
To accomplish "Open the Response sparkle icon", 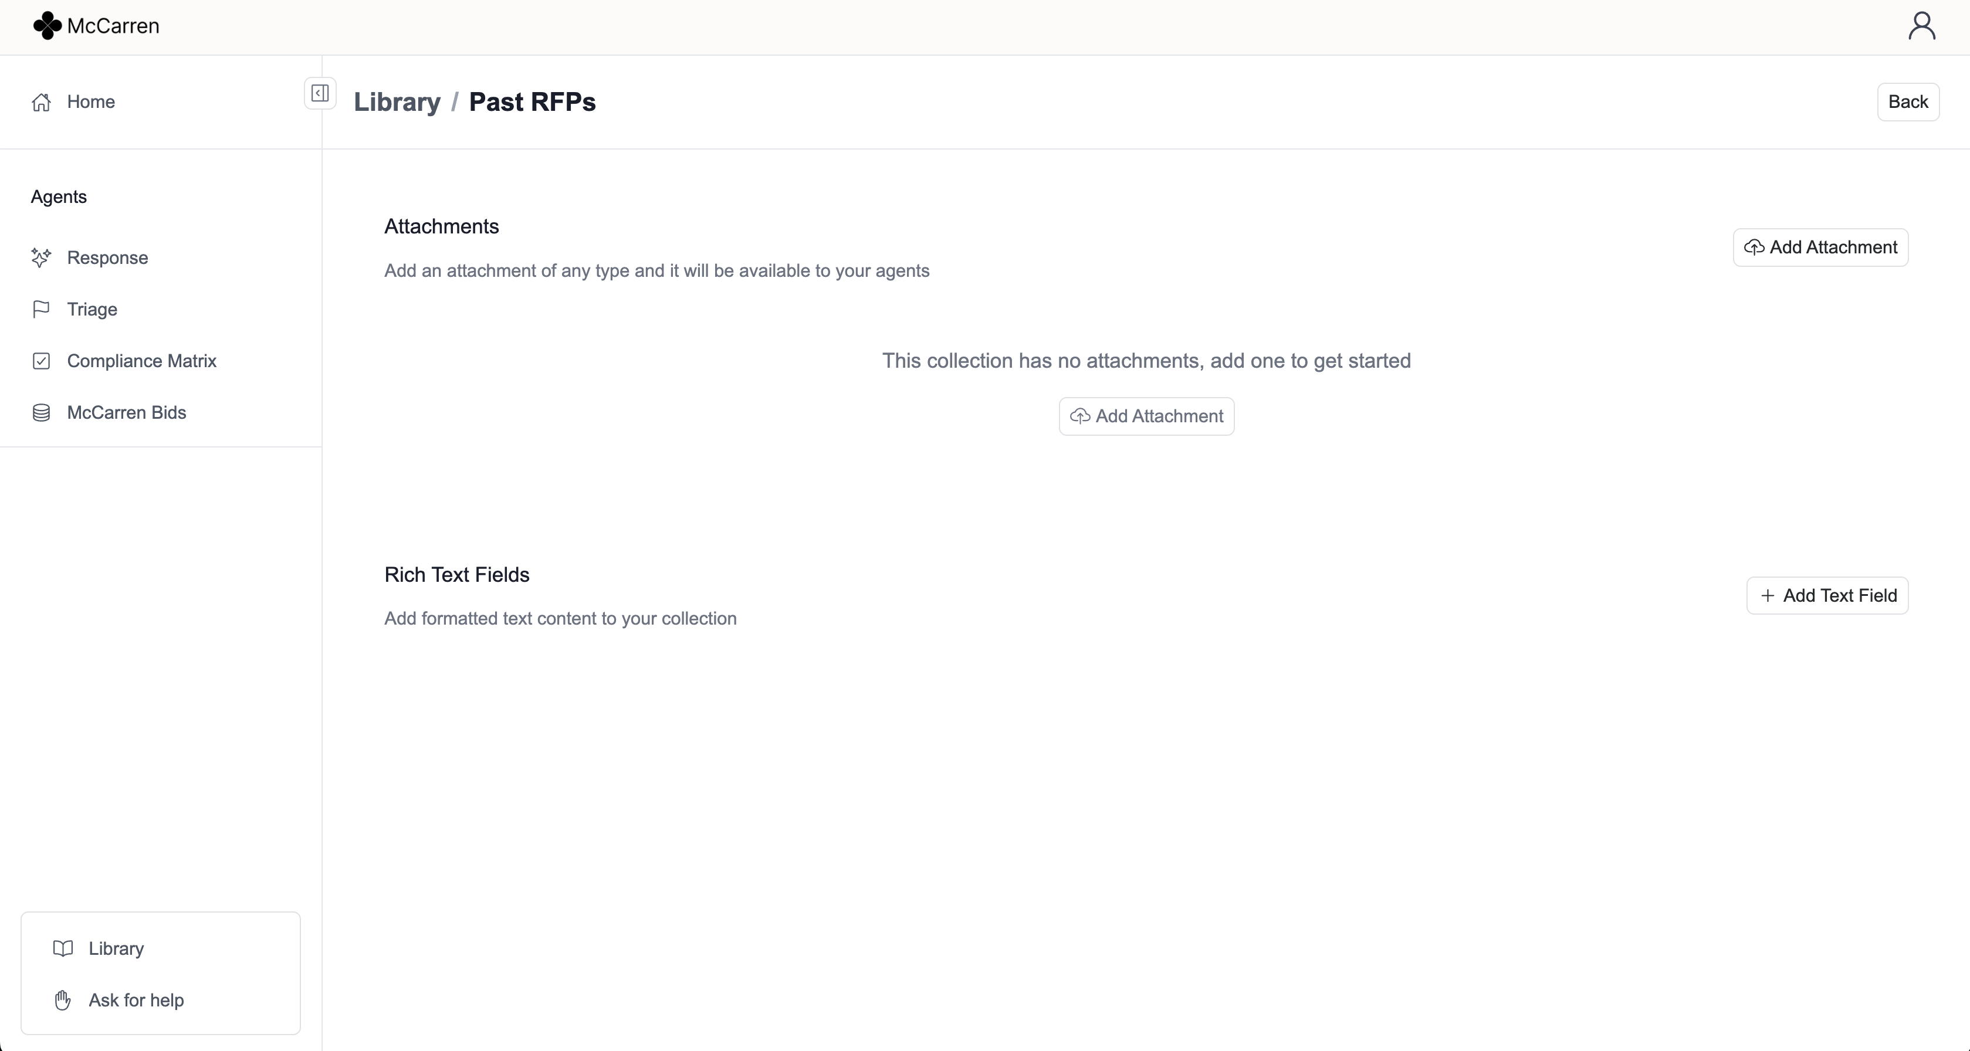I will tap(41, 257).
